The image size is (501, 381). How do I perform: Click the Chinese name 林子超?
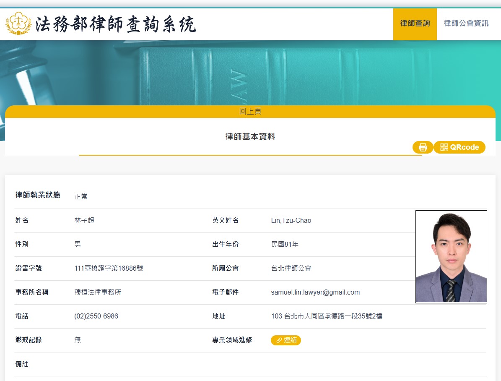pyautogui.click(x=84, y=221)
